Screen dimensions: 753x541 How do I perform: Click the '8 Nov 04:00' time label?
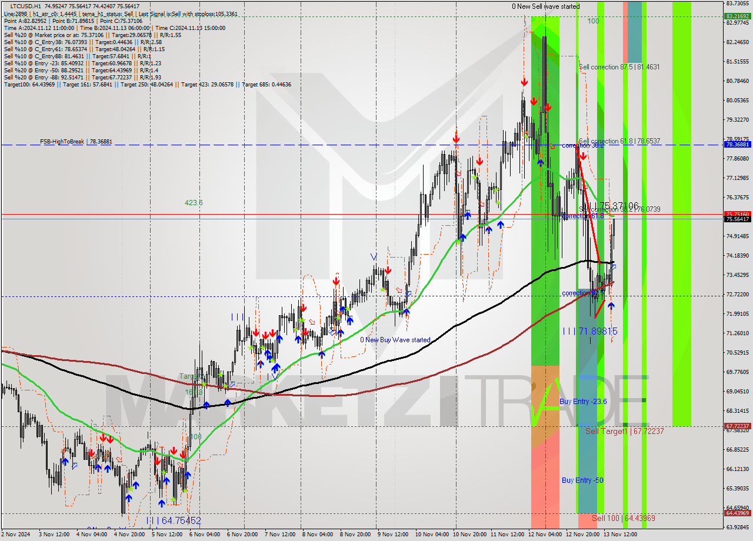pyautogui.click(x=319, y=535)
